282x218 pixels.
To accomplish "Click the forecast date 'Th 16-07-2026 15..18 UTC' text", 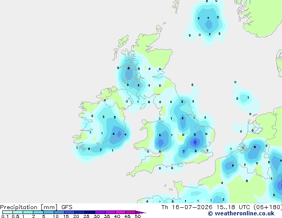I will [x=206, y=207].
